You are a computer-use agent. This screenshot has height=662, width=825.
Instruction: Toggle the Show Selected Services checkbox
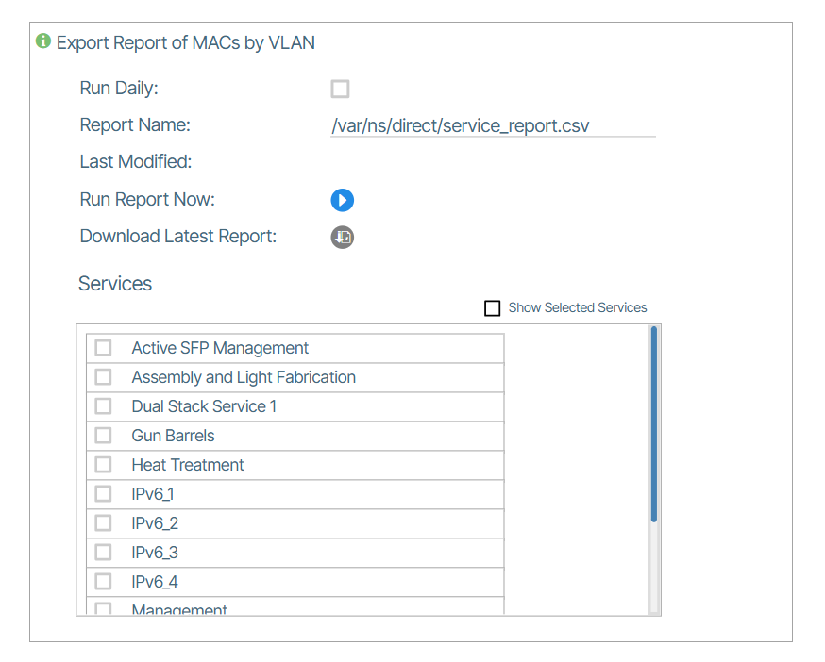tap(492, 308)
